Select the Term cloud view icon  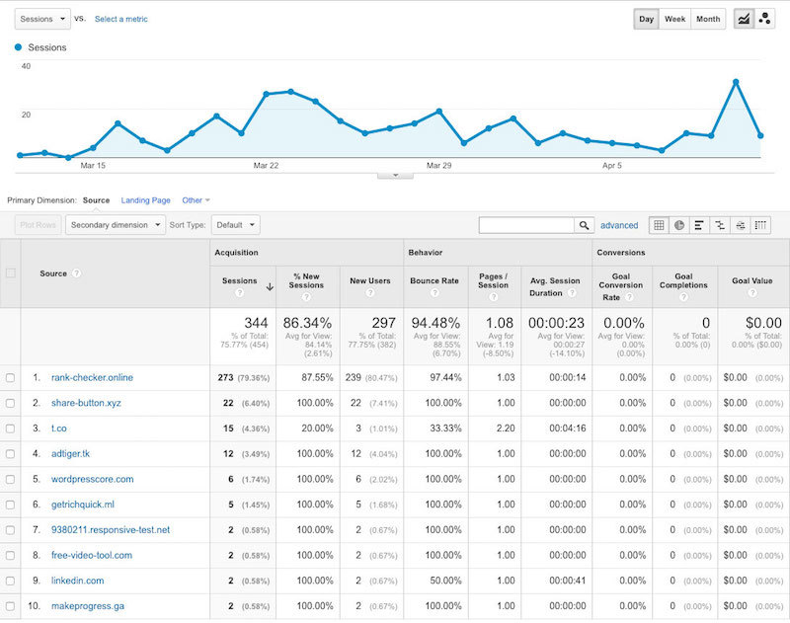[x=740, y=225]
